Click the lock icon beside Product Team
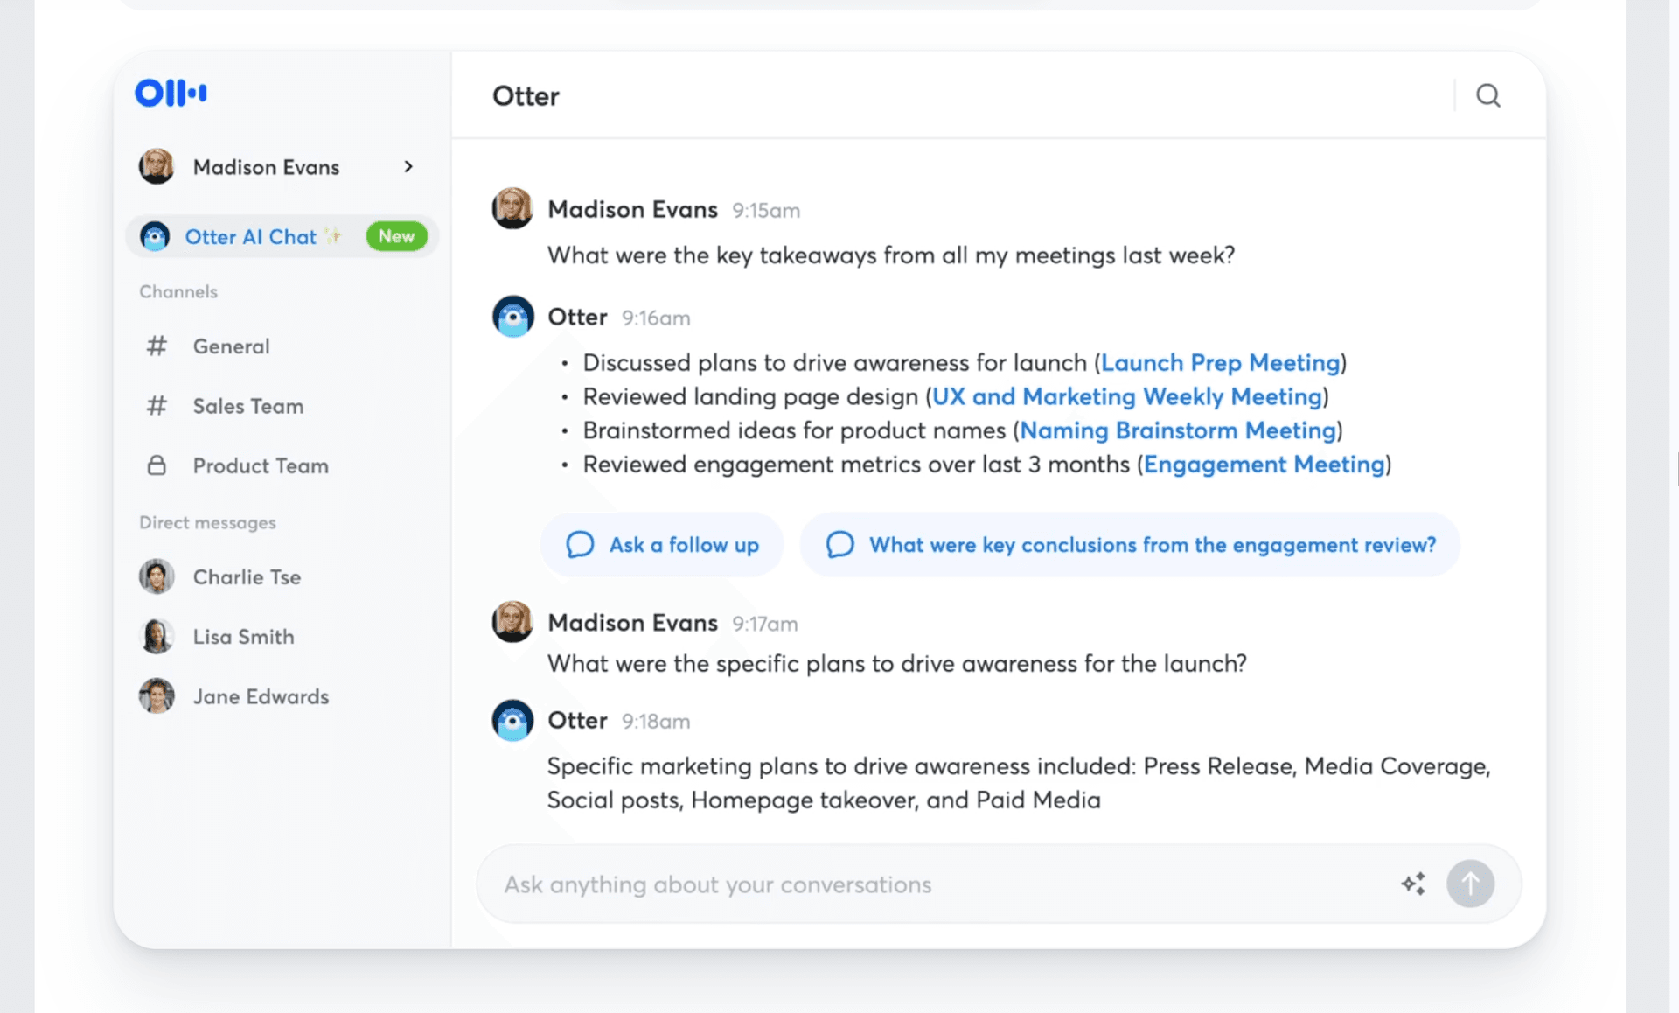This screenshot has width=1679, height=1013. point(157,465)
